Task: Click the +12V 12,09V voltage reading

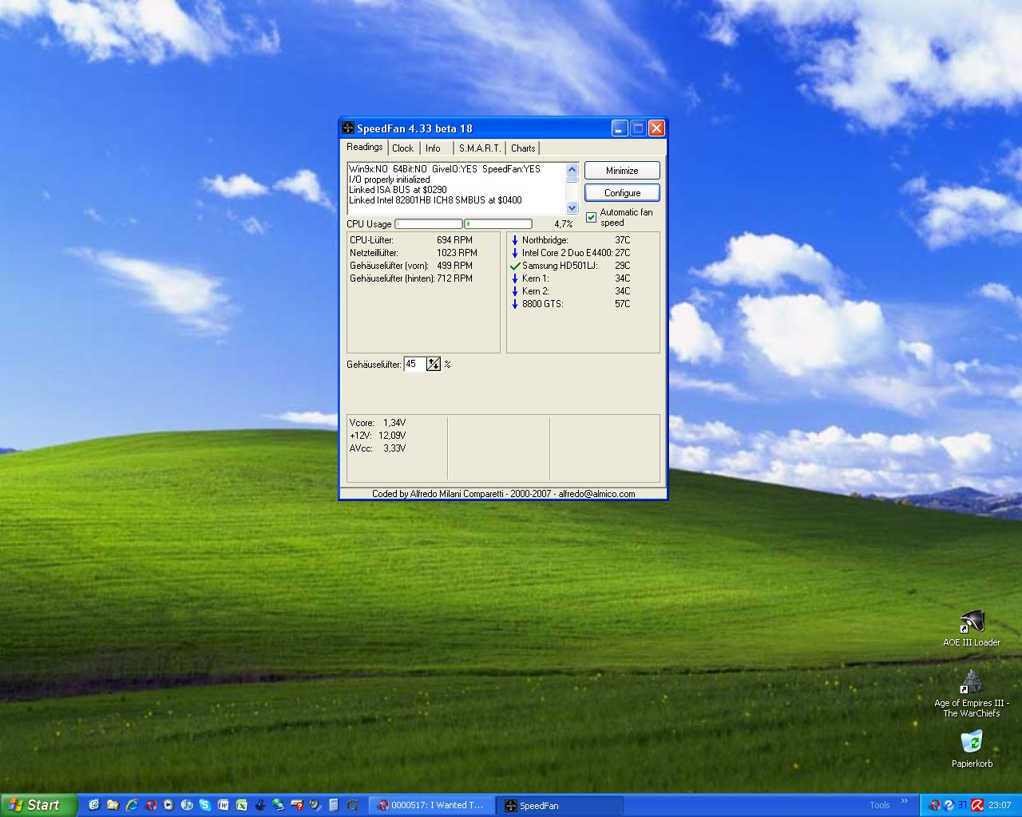Action: pos(378,436)
